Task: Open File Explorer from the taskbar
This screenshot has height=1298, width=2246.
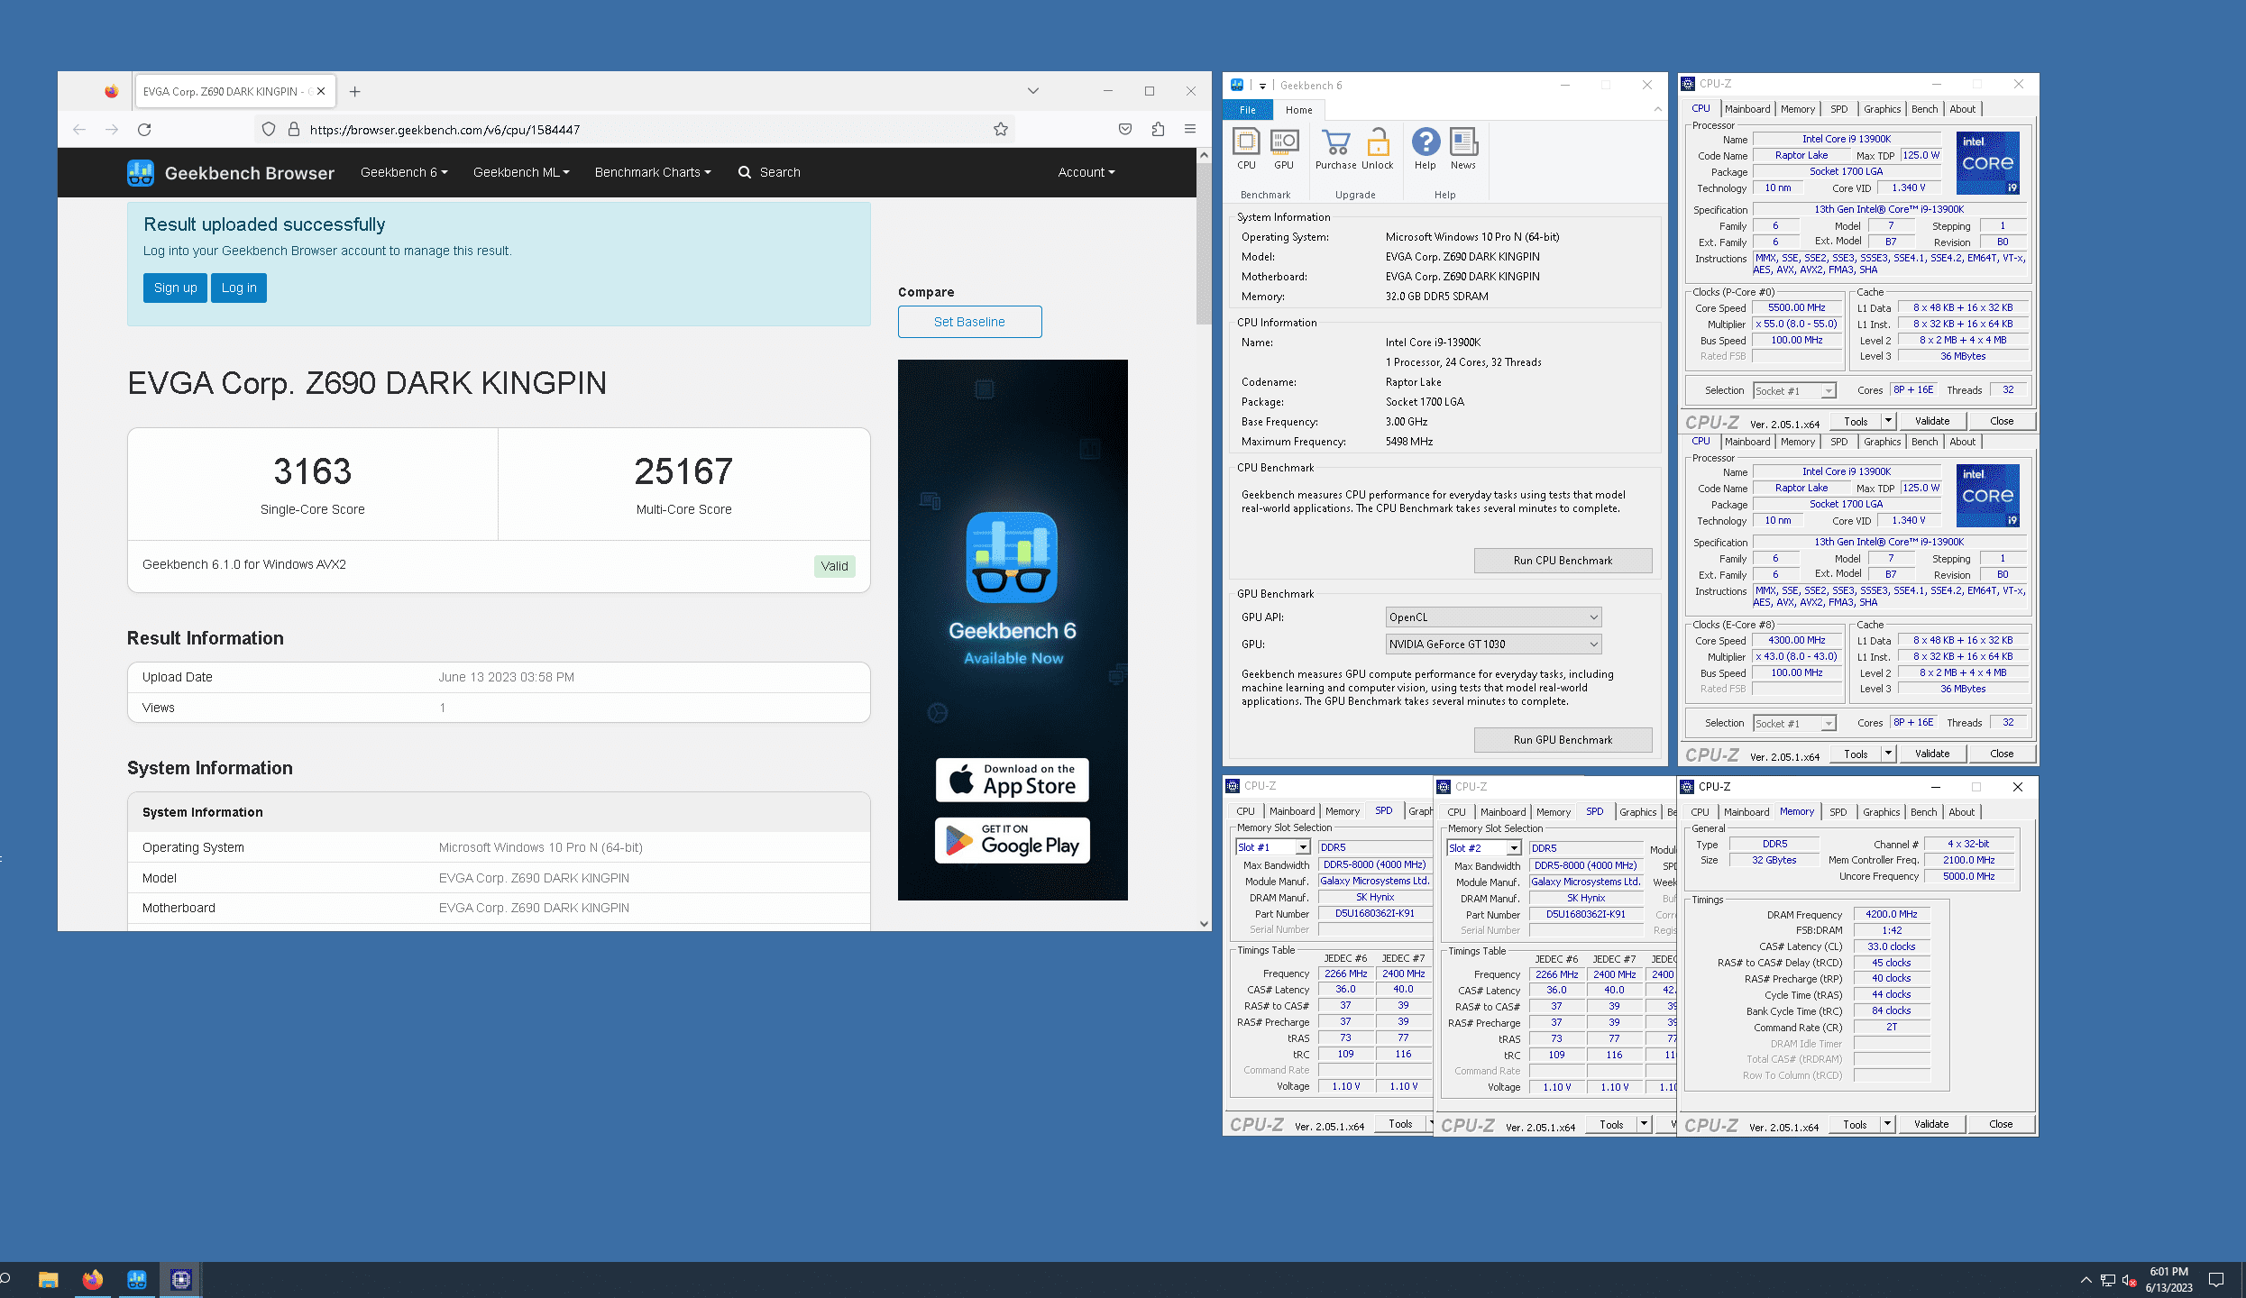Action: pyautogui.click(x=49, y=1279)
